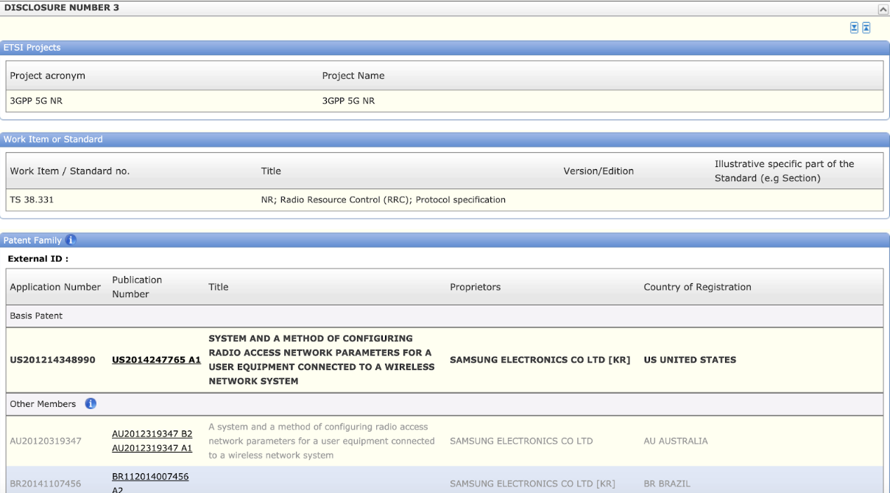This screenshot has height=493, width=890.
Task: Click the expand-all sections down-arrow icon
Action: (855, 28)
